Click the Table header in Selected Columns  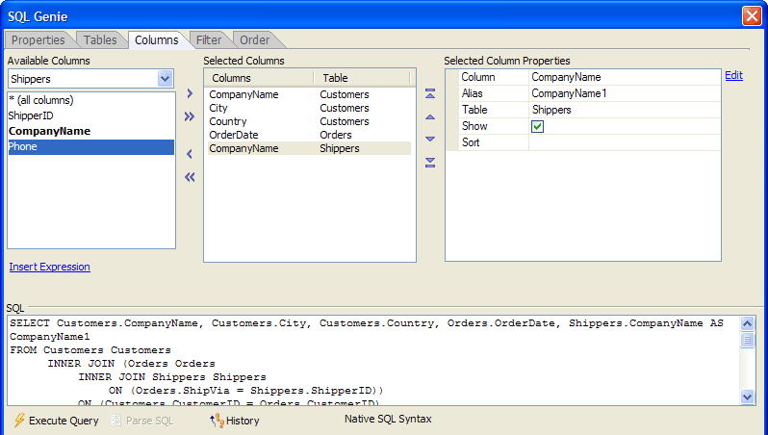362,78
